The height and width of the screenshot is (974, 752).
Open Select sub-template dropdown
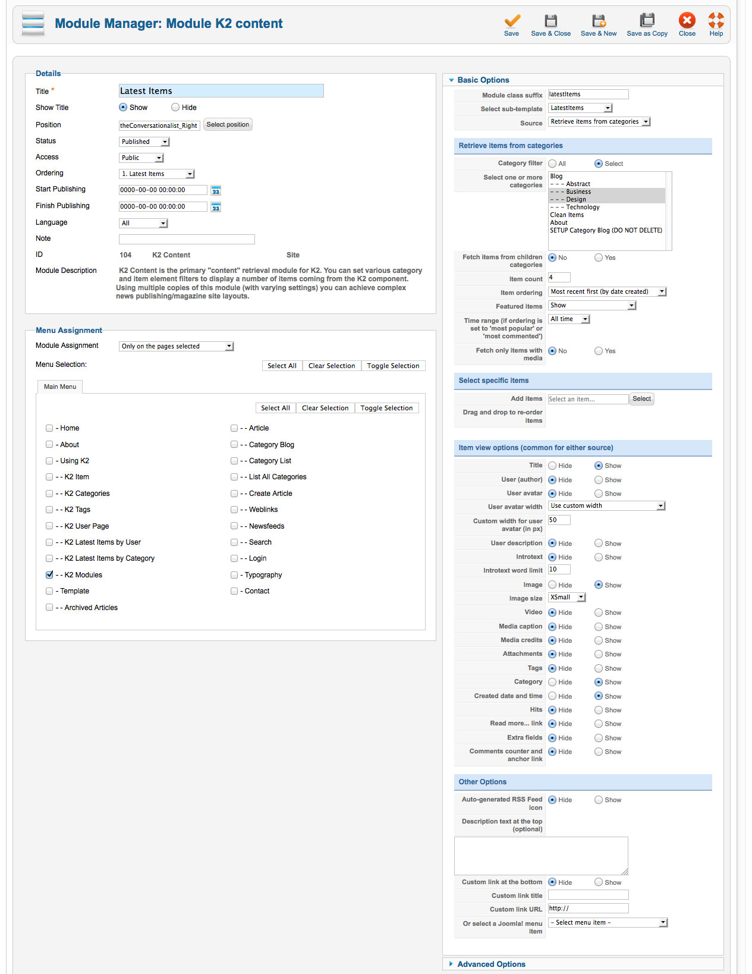(x=580, y=108)
